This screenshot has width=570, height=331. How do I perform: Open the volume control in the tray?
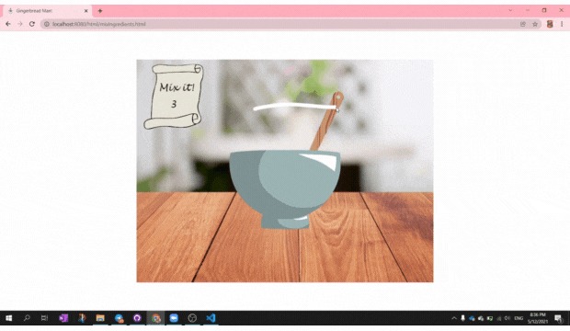click(x=507, y=318)
